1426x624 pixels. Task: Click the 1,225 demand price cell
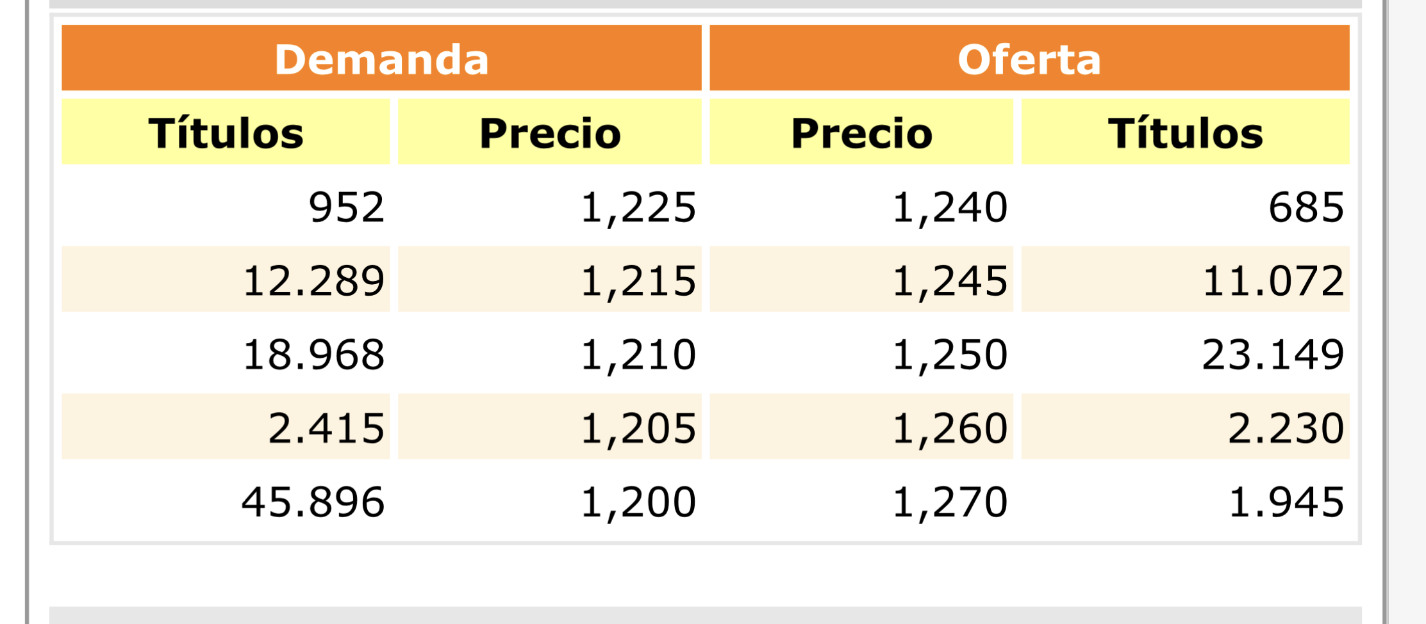(x=550, y=205)
